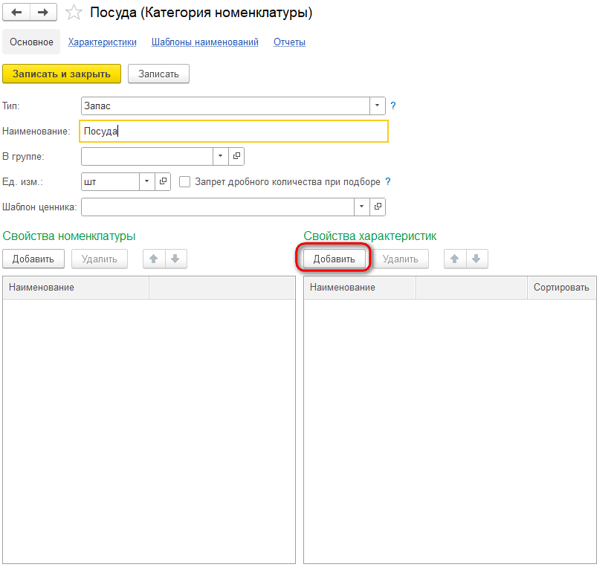This screenshot has height=570, width=614.
Task: Click the Записать button
Action: [x=158, y=74]
